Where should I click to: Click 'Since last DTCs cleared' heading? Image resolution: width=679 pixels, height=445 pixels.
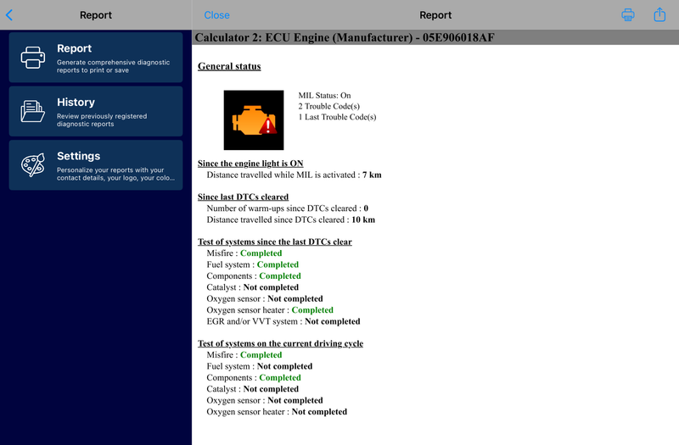(x=243, y=197)
